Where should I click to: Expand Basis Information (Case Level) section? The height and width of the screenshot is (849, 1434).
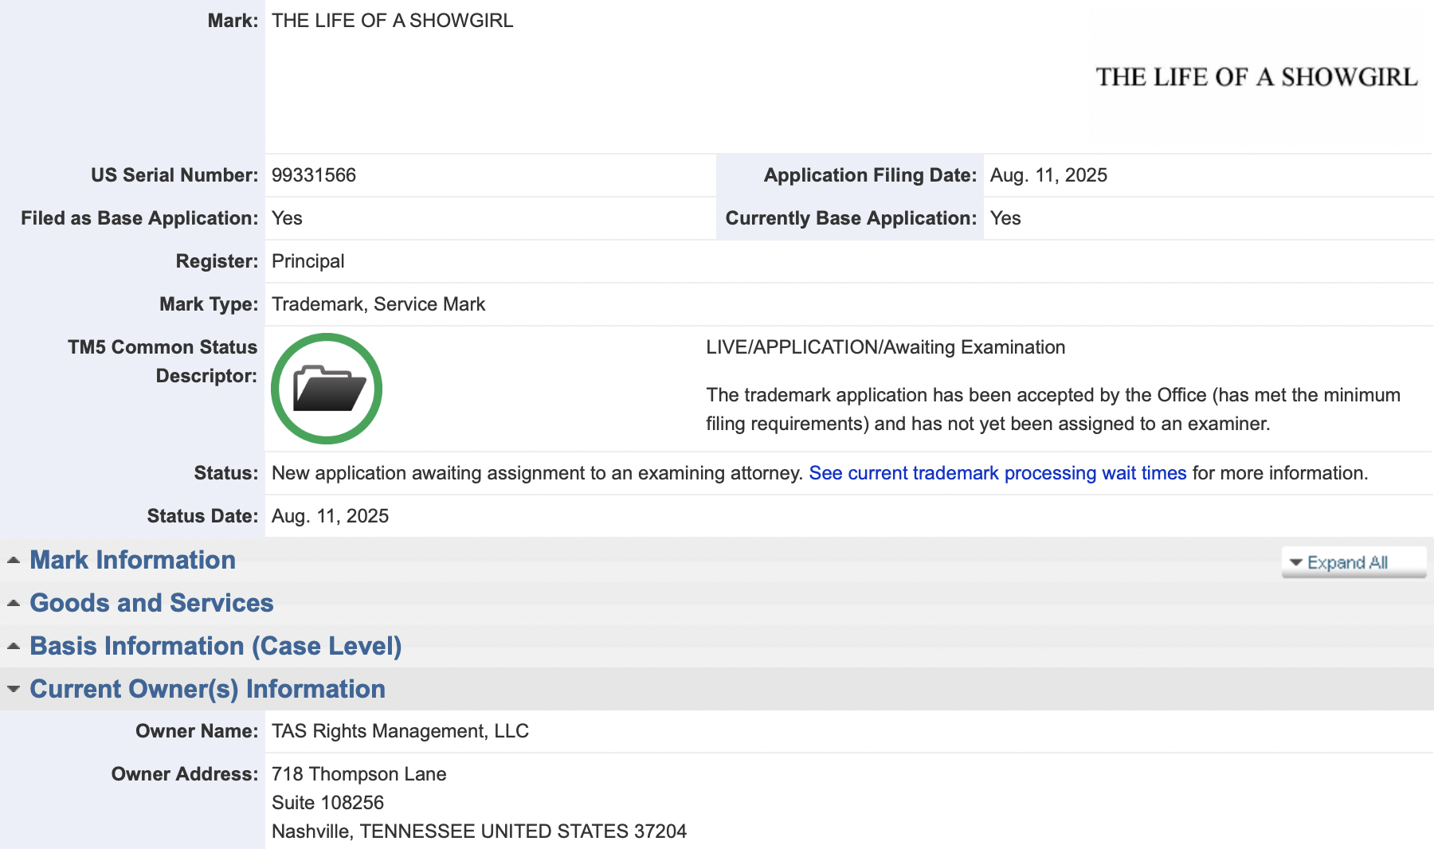215,646
